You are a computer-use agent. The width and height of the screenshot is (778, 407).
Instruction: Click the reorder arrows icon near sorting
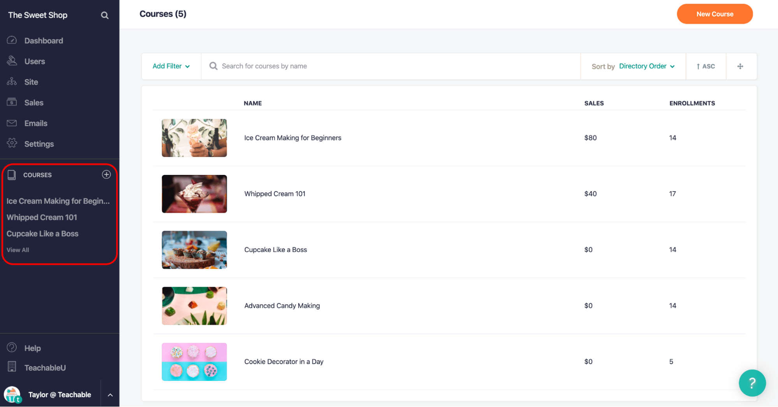(740, 66)
